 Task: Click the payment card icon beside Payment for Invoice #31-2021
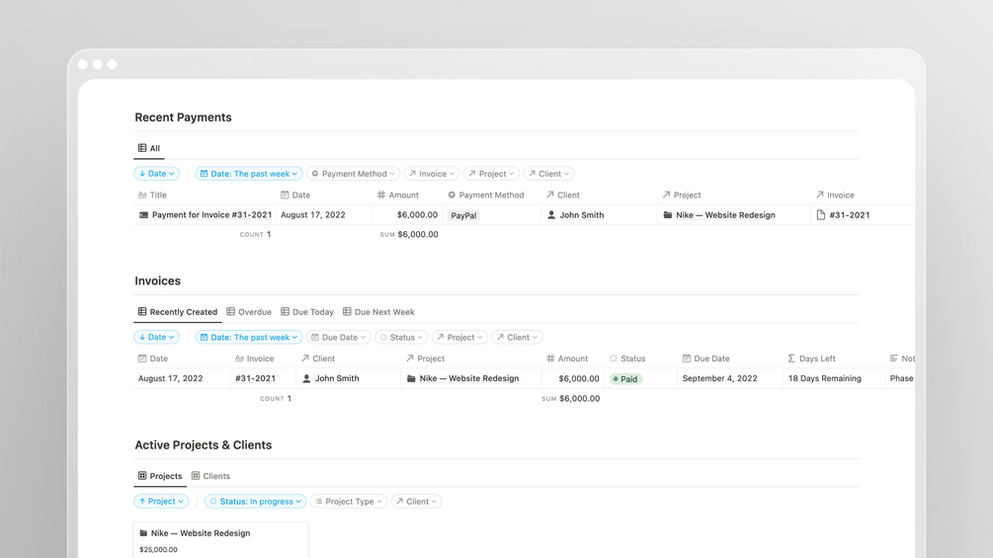(143, 214)
